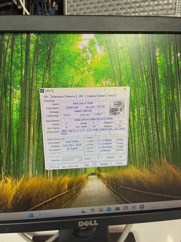Click the Cores 6 value

coord(98,158)
